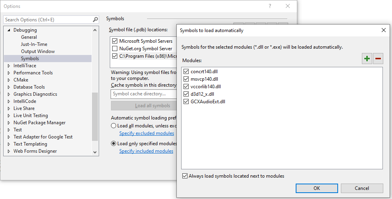Open Just-In-Time debugging options
392x199 pixels.
34,44
